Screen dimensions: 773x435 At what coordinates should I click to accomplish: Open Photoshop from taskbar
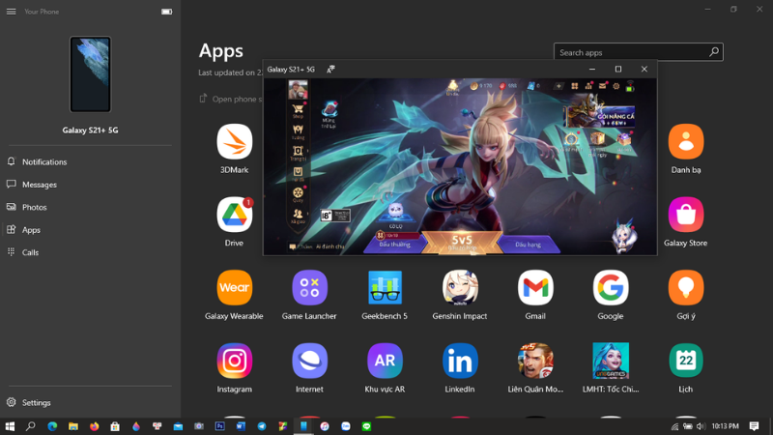220,426
